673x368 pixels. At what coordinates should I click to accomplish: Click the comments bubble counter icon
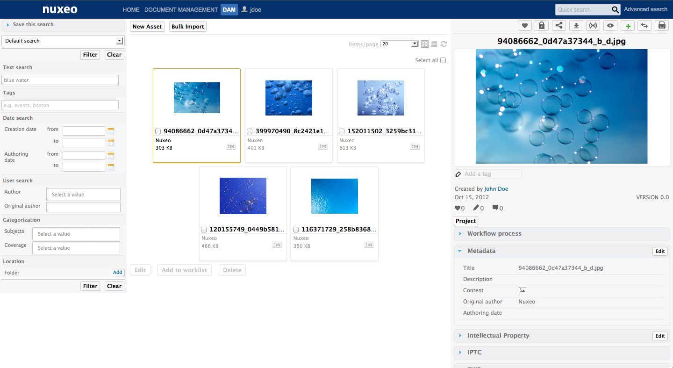click(x=495, y=208)
